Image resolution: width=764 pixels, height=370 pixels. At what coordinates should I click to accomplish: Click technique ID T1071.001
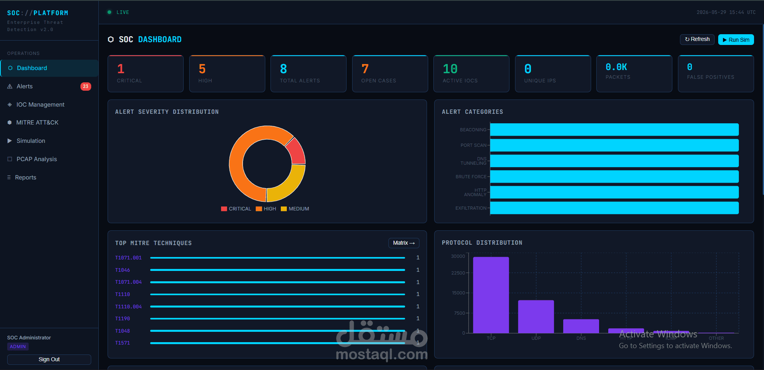tap(128, 258)
